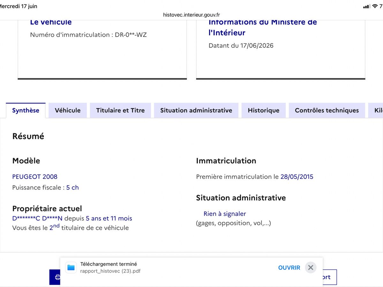
Task: Click the Informations du Ministère de l'Intérieur heading
Action: [x=263, y=27]
